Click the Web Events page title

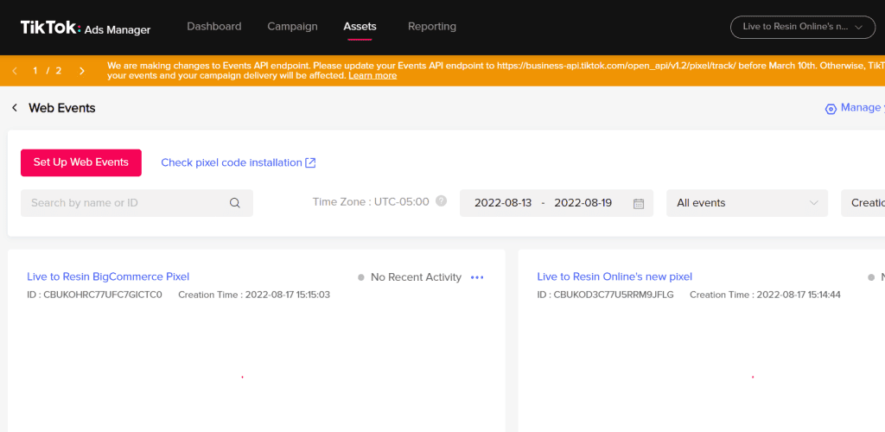point(62,108)
